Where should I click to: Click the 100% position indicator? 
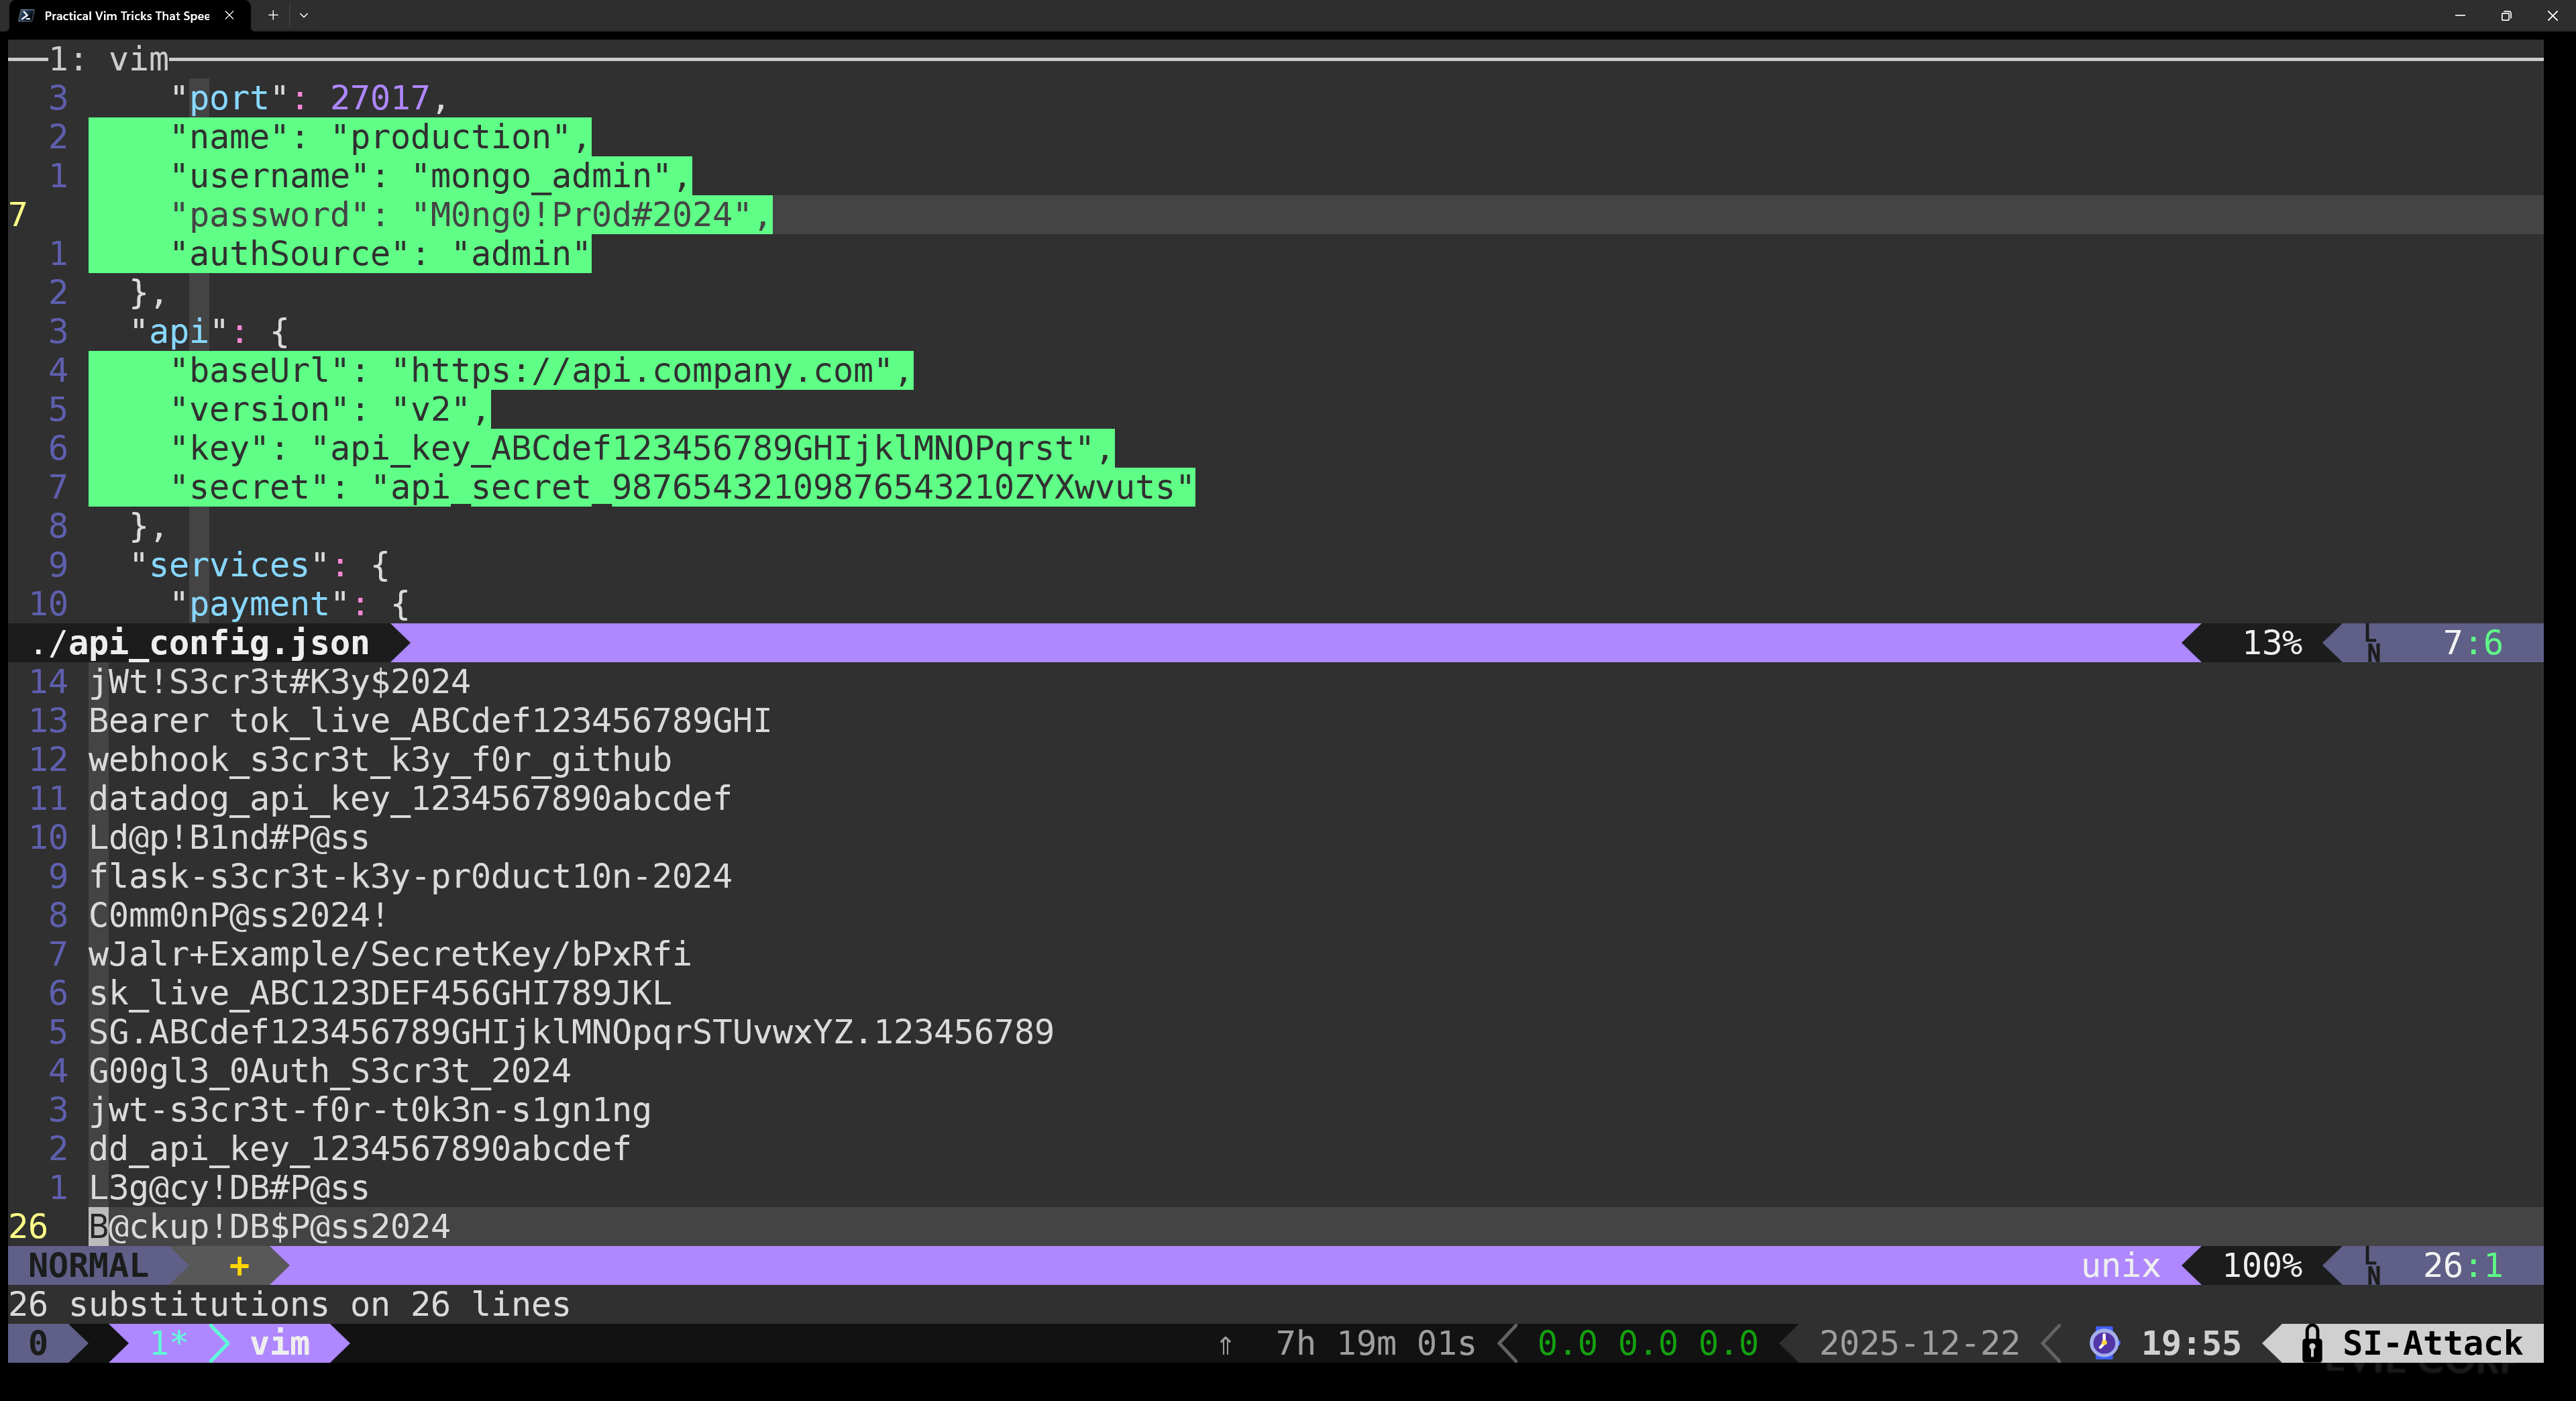pos(2262,1266)
